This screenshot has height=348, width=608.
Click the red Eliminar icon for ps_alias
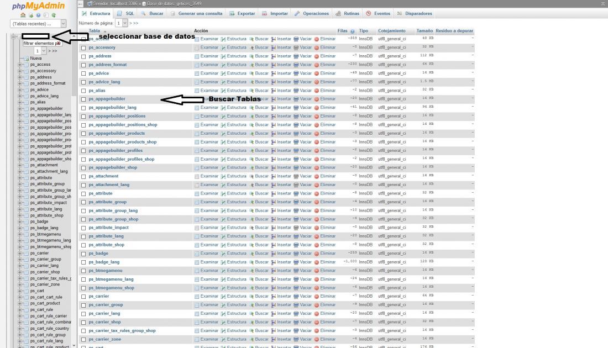coord(316,91)
